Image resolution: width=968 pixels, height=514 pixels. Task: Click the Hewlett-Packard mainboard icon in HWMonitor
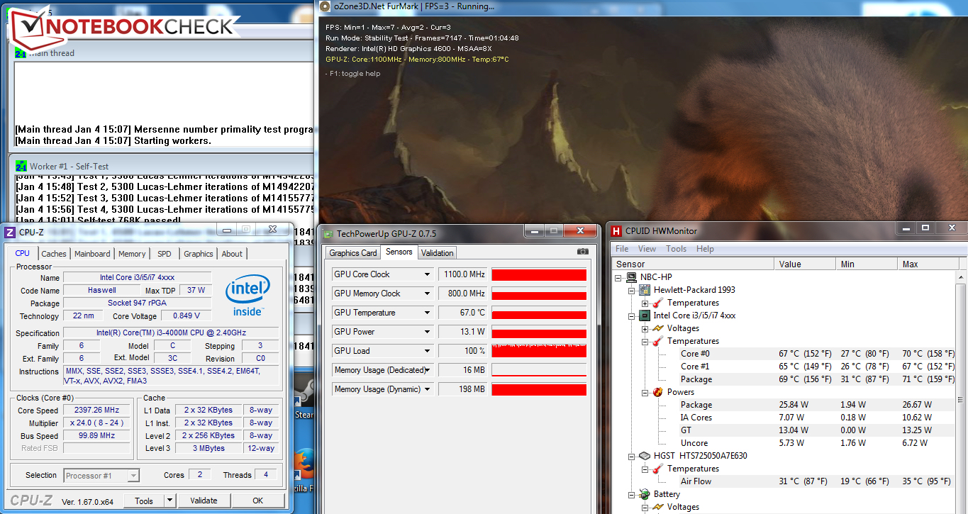tap(645, 290)
